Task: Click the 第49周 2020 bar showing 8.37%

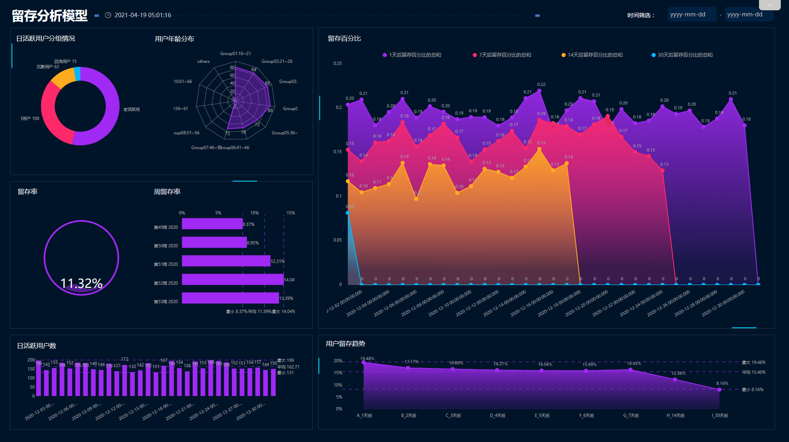Action: pyautogui.click(x=212, y=224)
